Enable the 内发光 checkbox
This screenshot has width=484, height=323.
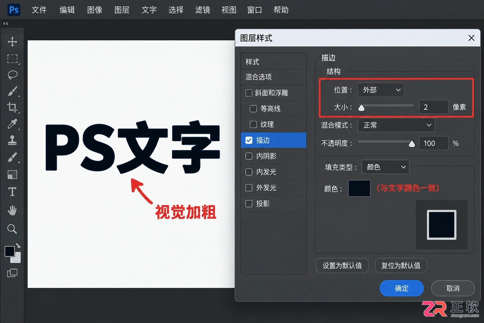249,172
